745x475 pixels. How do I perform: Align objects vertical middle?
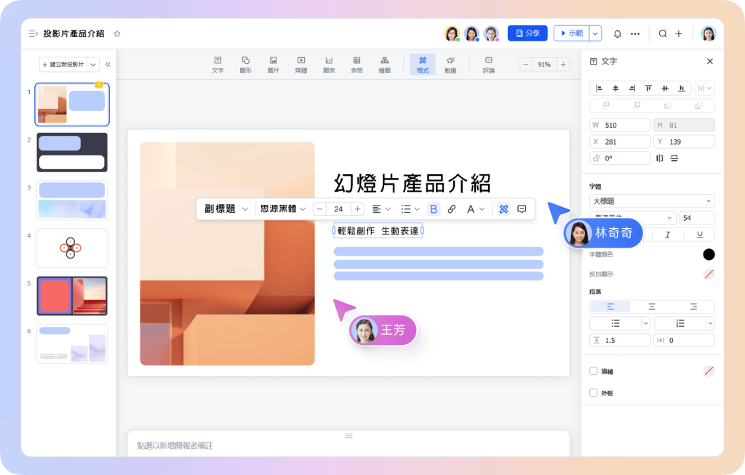[x=665, y=89]
